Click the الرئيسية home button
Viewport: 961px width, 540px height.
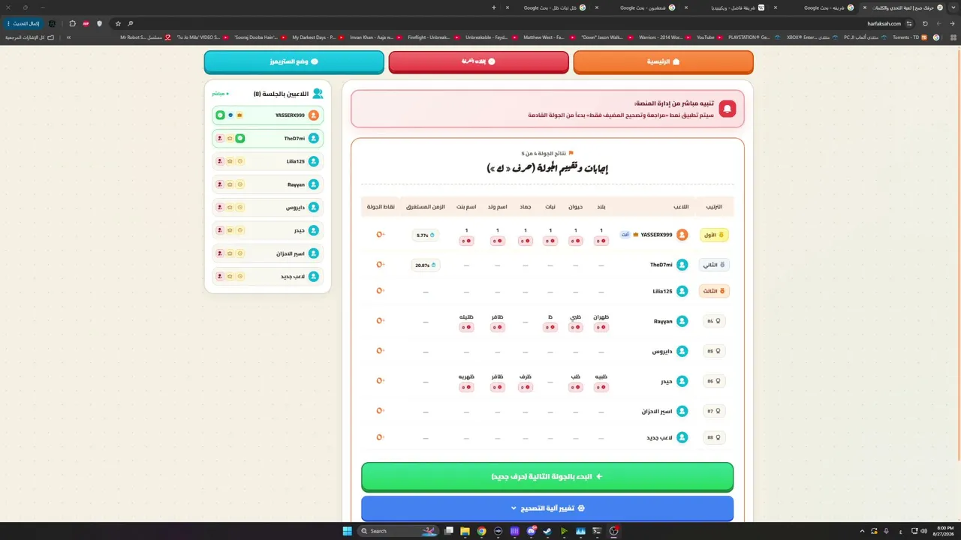coord(663,62)
